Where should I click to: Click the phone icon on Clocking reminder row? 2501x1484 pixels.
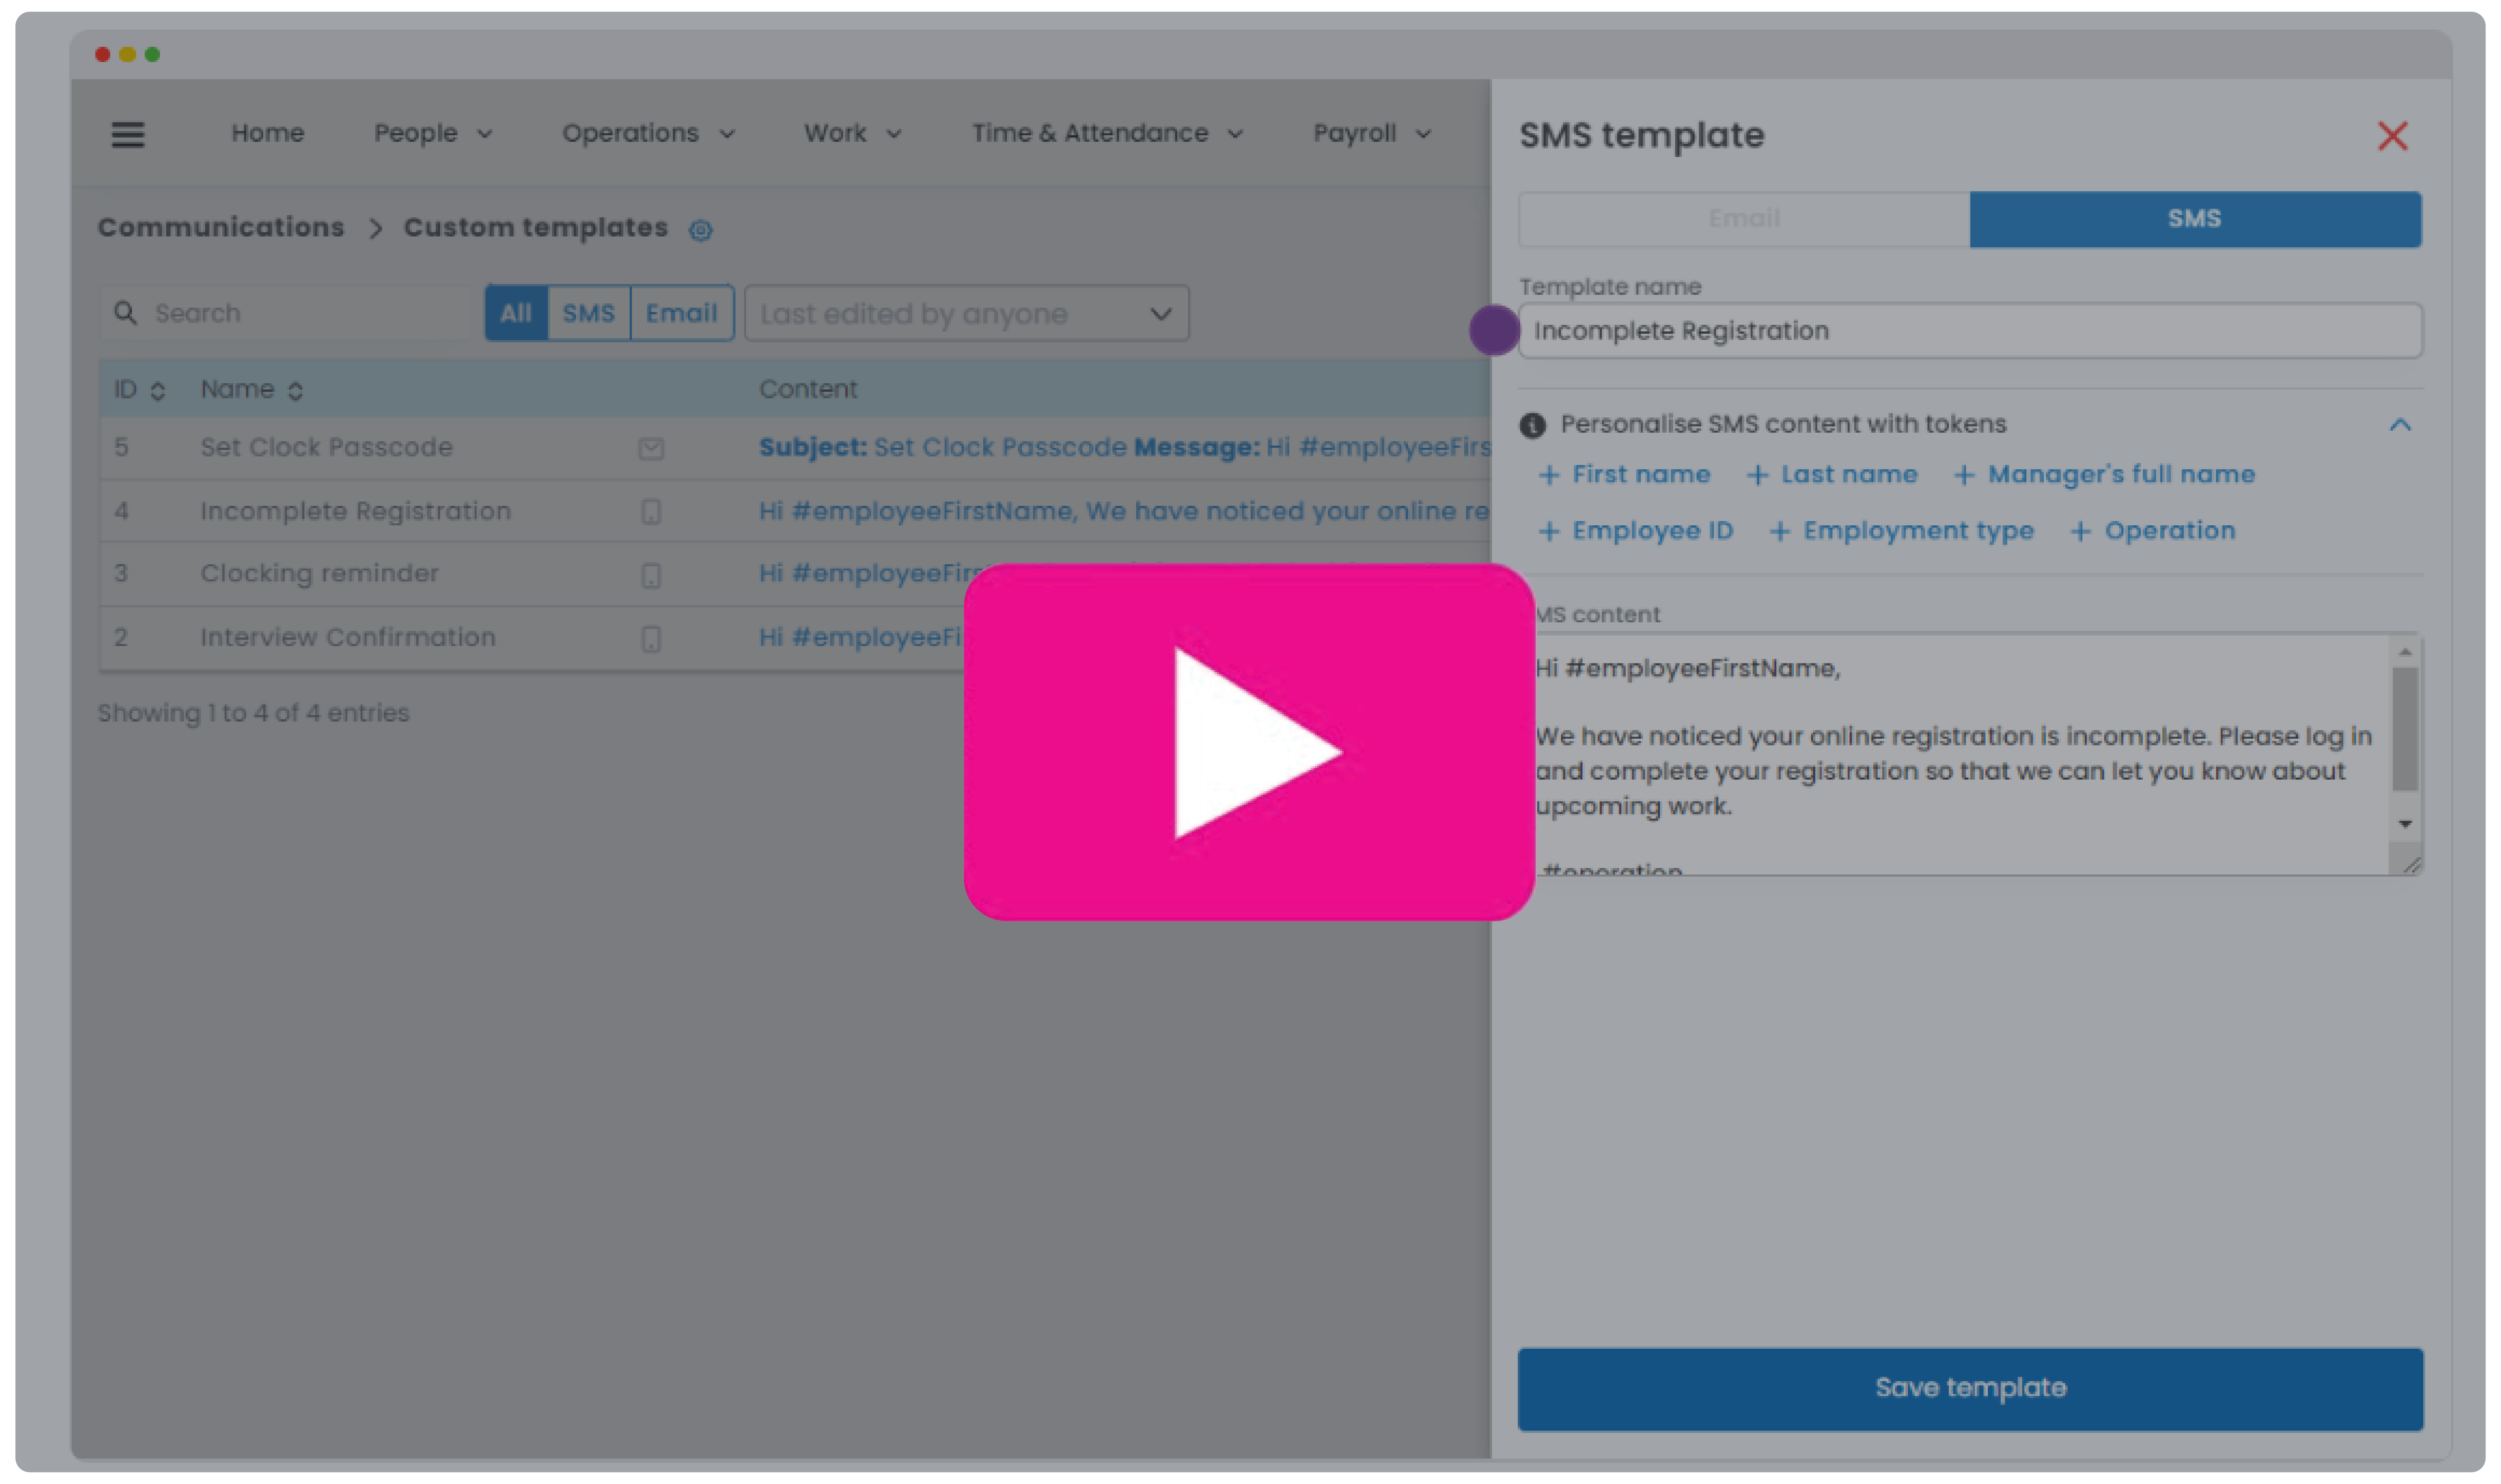point(651,575)
